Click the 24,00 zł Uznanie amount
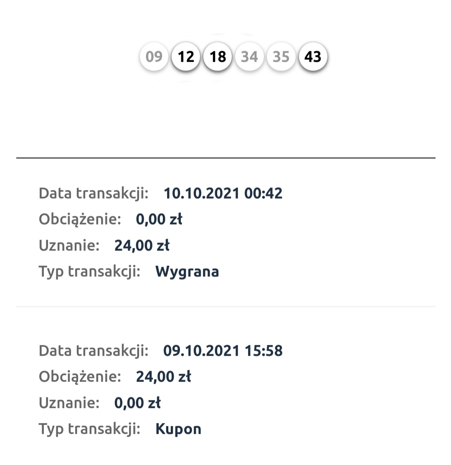This screenshot has height=465, width=451. [142, 245]
